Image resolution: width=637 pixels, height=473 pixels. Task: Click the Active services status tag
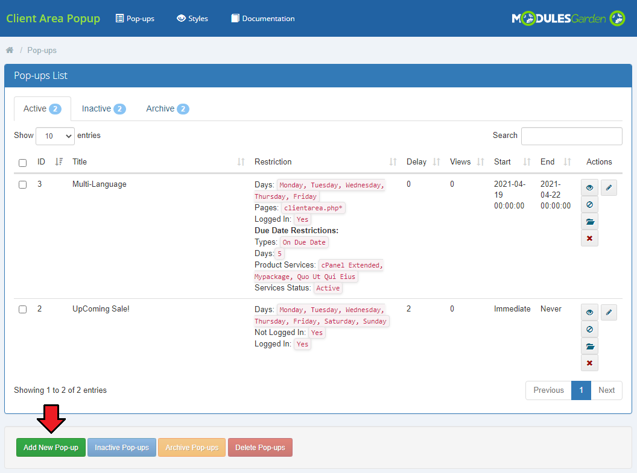point(328,288)
